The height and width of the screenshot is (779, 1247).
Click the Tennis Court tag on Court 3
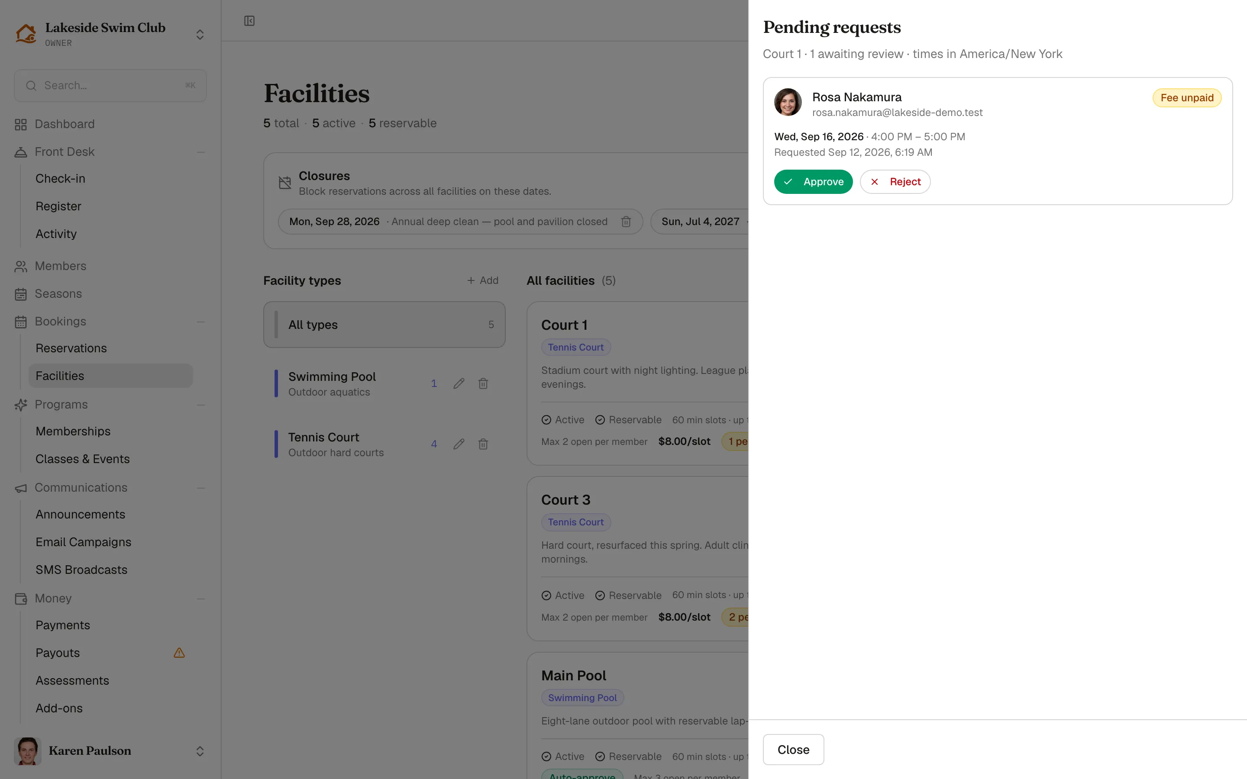click(575, 522)
